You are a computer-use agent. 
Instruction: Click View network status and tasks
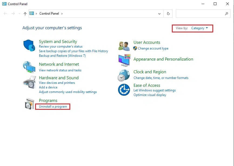coord(60,70)
